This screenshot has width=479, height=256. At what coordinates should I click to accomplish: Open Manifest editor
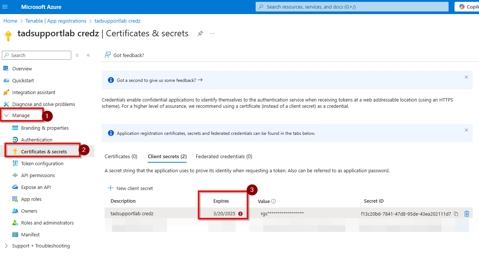[30, 235]
